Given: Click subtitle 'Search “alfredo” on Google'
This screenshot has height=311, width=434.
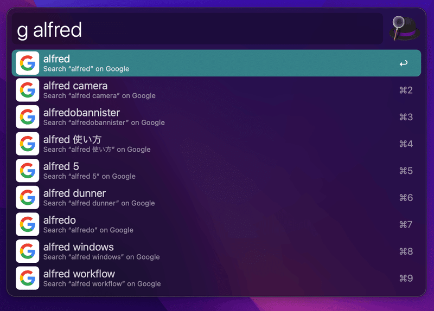Looking at the screenshot, I should [88, 230].
